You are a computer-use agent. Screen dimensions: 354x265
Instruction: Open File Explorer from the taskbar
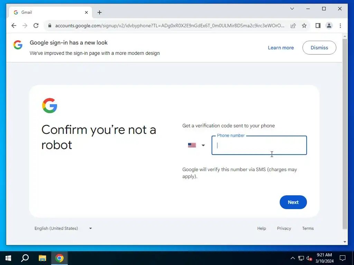[x=42, y=258]
